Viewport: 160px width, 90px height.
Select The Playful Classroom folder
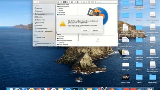(139, 54)
